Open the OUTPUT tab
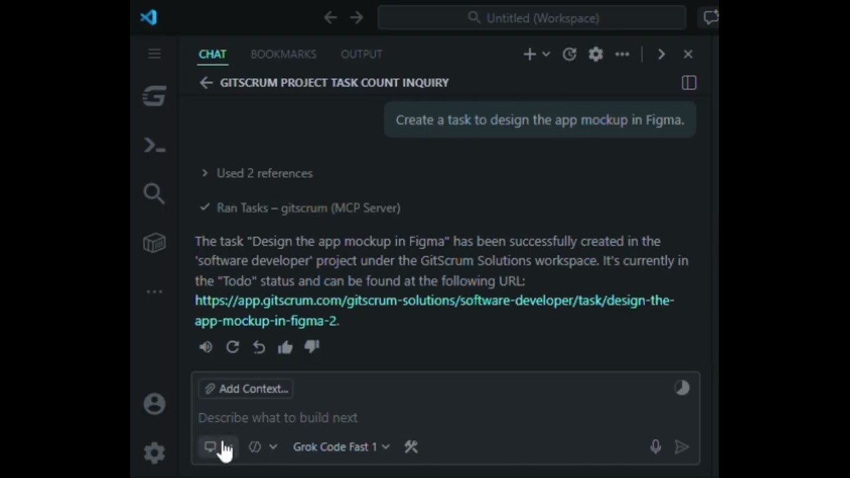The image size is (850, 478). (x=361, y=54)
